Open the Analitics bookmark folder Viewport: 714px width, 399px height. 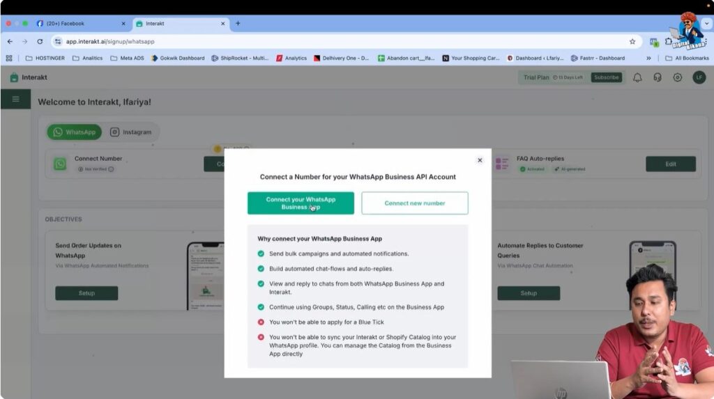pos(87,58)
